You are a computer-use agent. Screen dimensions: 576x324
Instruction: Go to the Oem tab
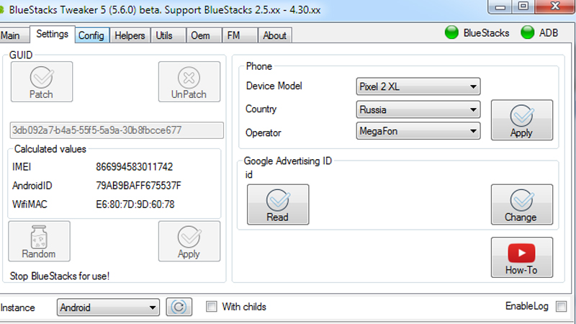tap(204, 35)
